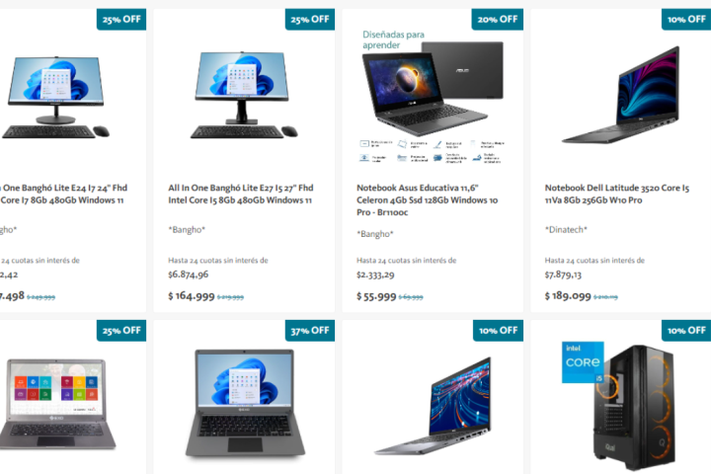Viewport: 711px width, 474px height.
Task: Click the Banghó Lite E24 all-in-one image
Action: (55, 96)
